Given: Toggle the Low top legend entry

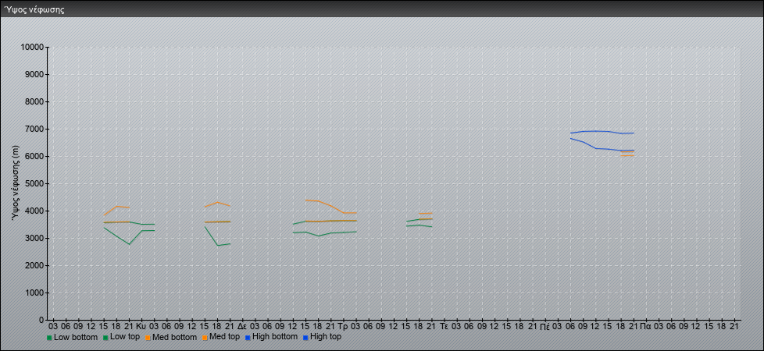Looking at the screenshot, I should pos(121,336).
